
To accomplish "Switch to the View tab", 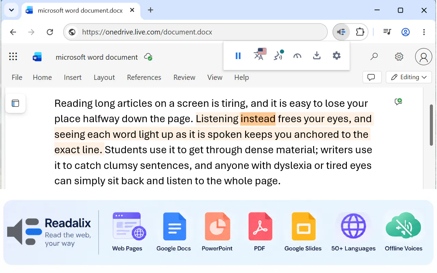I will tap(215, 77).
